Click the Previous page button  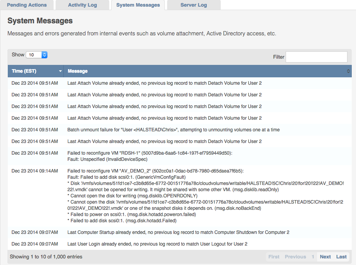(x=295, y=256)
